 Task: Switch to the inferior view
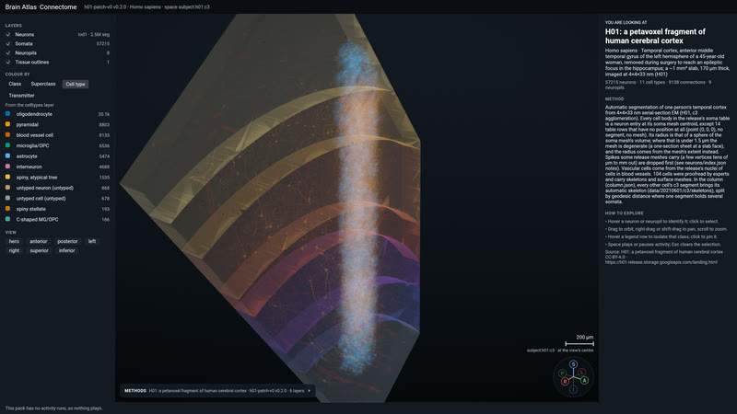(x=66, y=250)
